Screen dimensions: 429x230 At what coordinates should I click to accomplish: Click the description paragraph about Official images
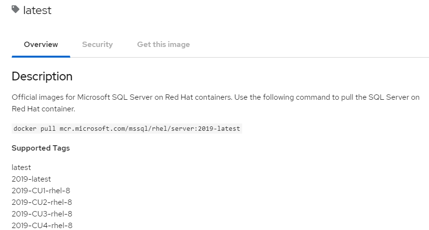[x=215, y=103]
